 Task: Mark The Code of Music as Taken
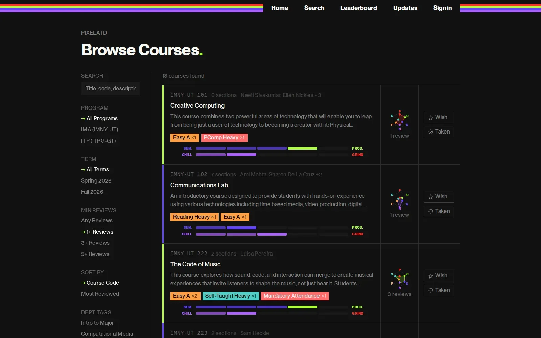[439, 290]
